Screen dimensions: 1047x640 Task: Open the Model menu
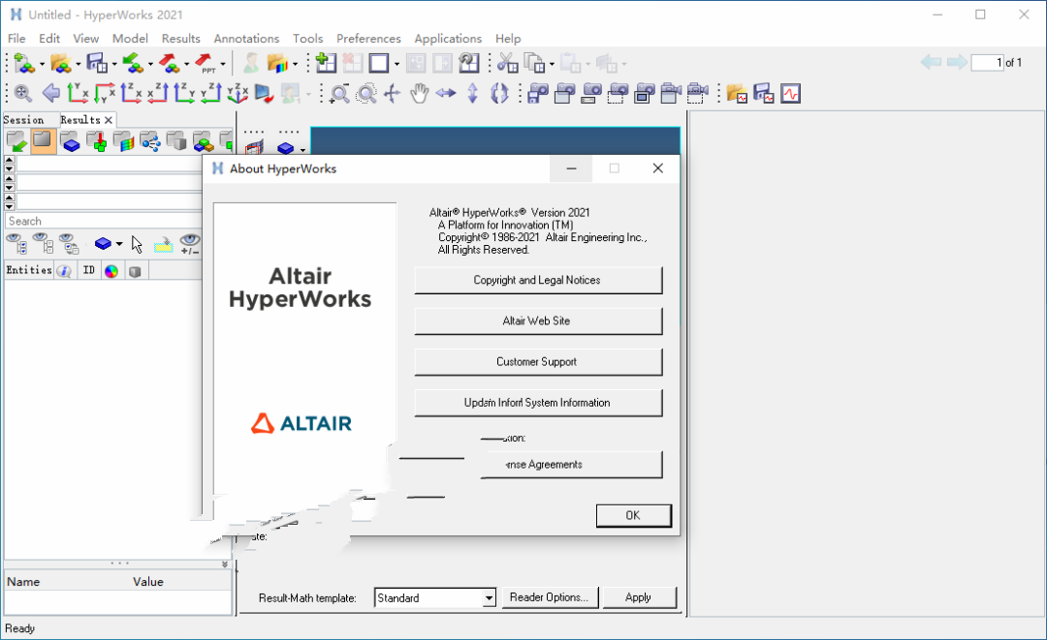130,39
